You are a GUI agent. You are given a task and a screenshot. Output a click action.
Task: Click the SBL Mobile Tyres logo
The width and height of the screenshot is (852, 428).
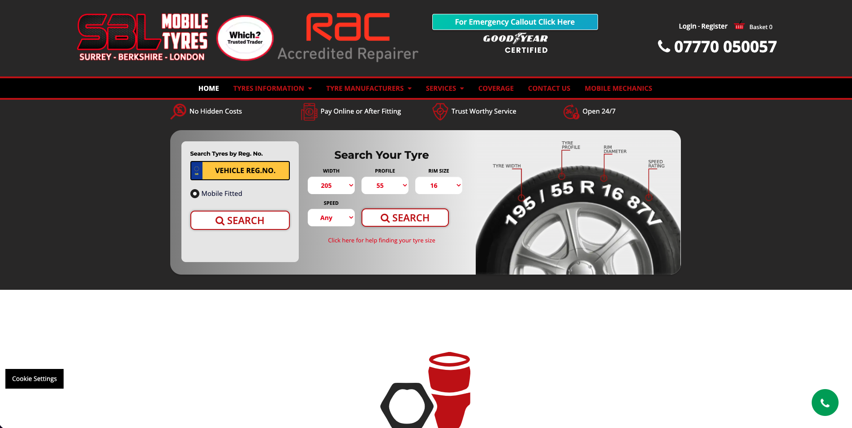[x=142, y=38]
